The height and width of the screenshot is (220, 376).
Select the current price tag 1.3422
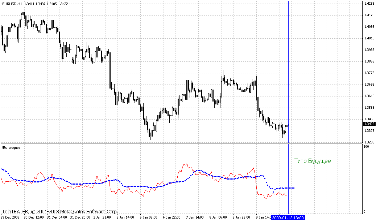point(369,124)
